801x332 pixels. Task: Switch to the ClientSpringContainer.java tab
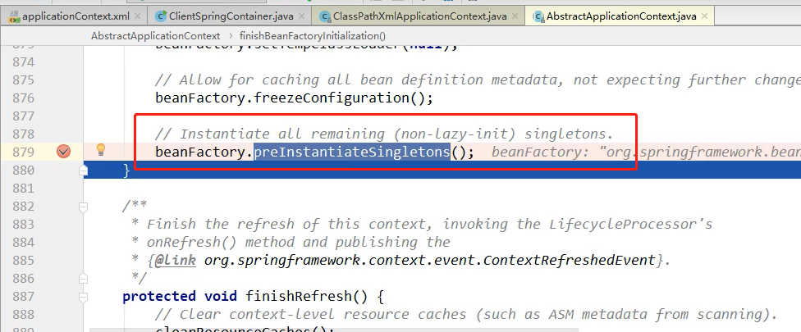click(x=232, y=16)
